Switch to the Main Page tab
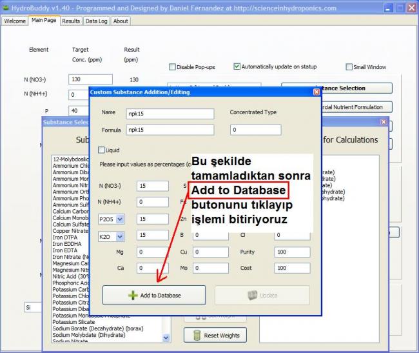Image resolution: width=419 pixels, height=353 pixels. click(44, 20)
